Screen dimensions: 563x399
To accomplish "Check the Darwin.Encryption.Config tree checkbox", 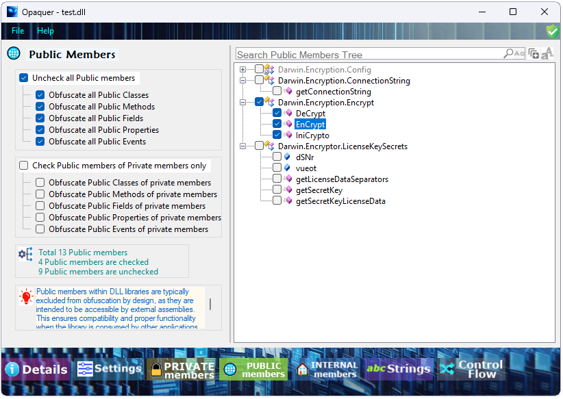I will click(259, 69).
